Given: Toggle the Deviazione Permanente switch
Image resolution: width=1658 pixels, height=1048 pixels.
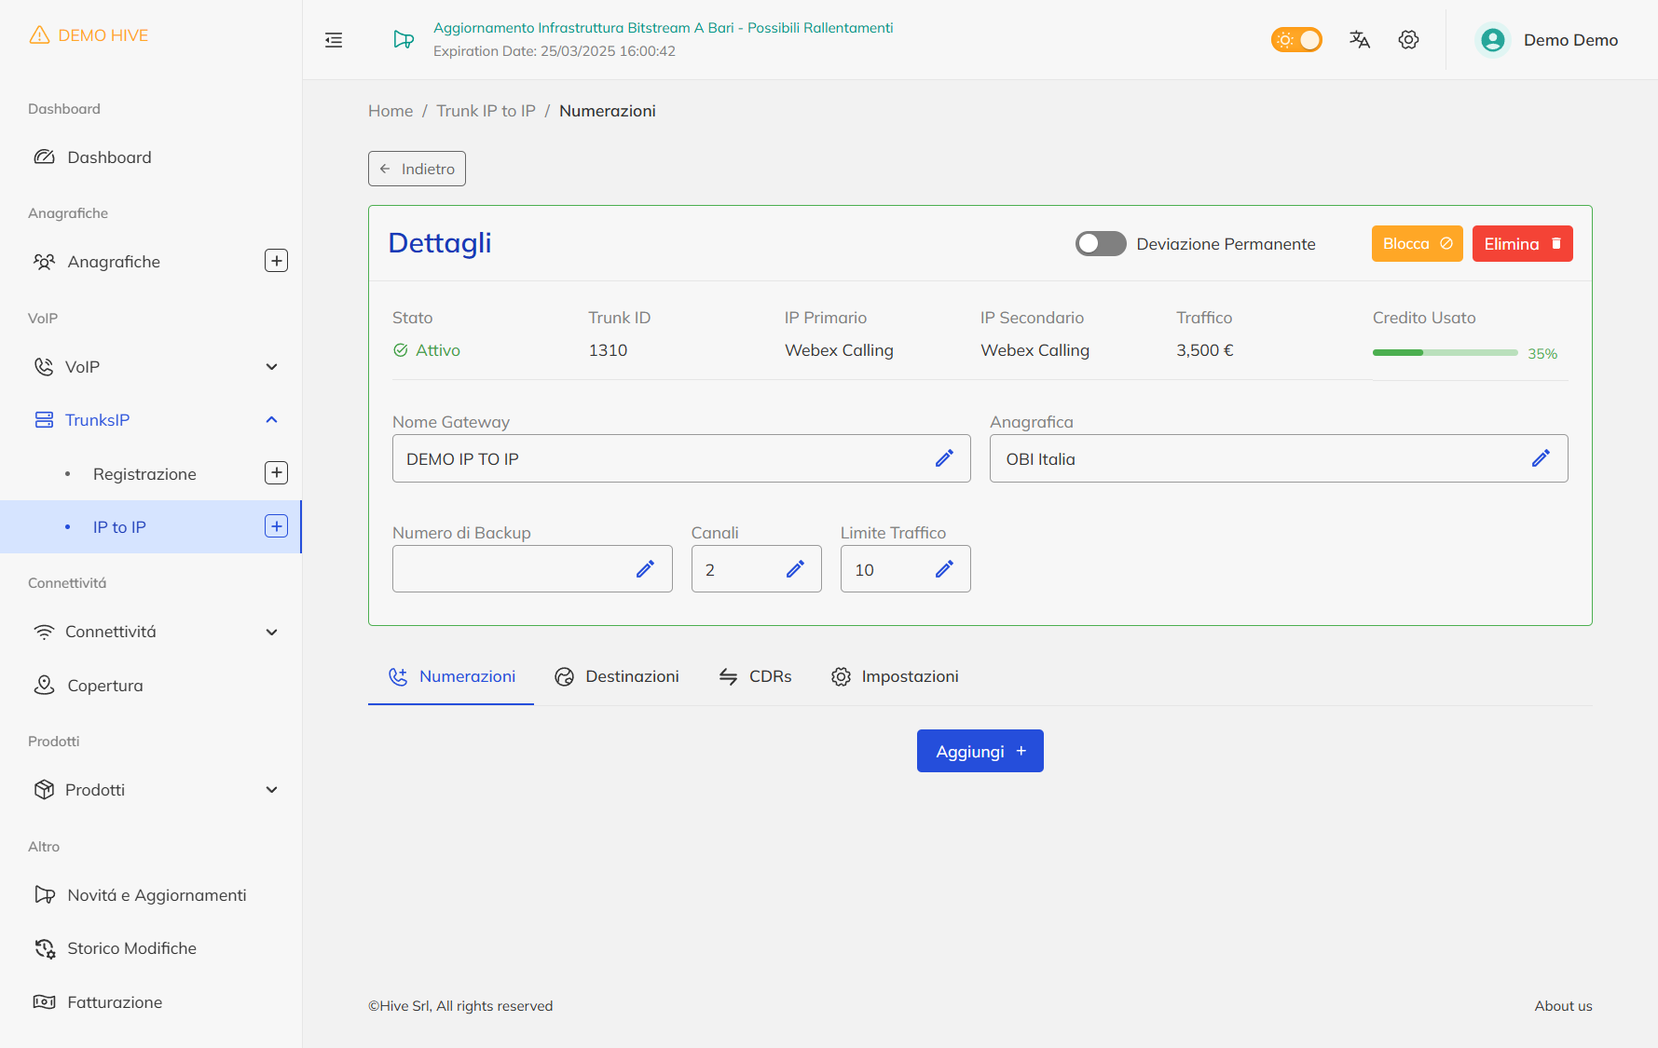Looking at the screenshot, I should click(1101, 244).
